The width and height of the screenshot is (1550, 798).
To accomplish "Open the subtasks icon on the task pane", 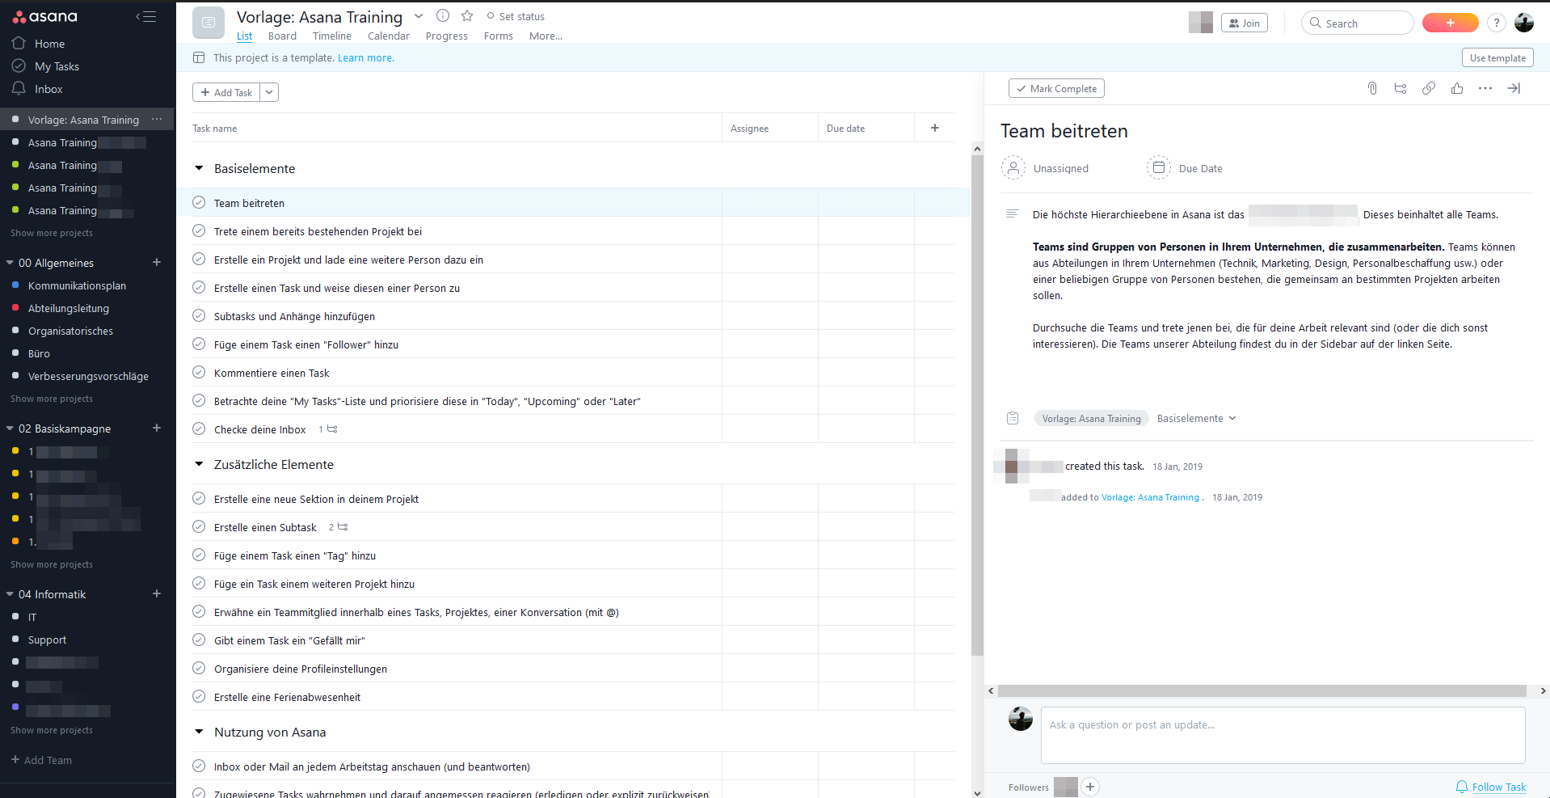I will (x=1400, y=88).
